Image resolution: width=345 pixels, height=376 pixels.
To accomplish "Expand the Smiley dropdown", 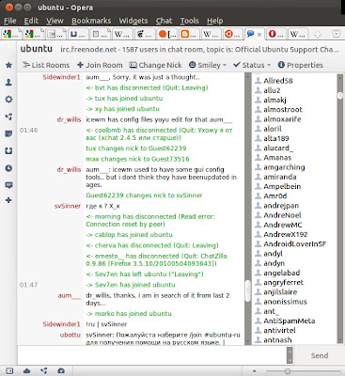I will tap(208, 65).
